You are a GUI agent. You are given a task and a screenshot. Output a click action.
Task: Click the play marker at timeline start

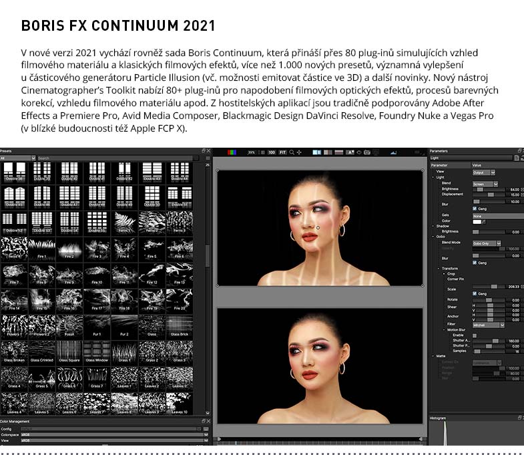(x=219, y=439)
